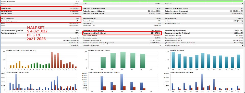Click 'Posiciones largas (% rentables)' label
The width and height of the screenshot is (245, 93).
(176, 31)
